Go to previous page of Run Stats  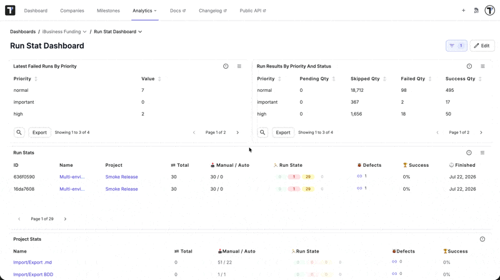point(19,219)
